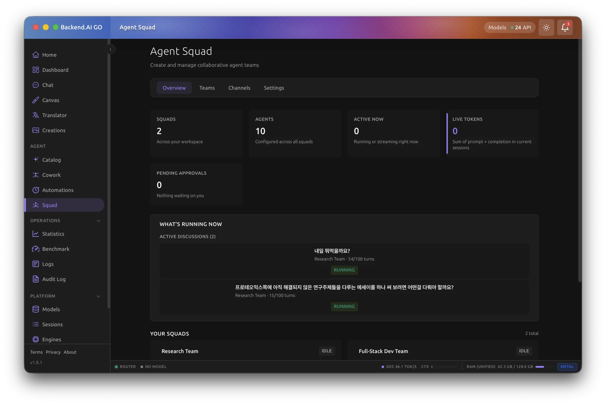Open the Home page icon
Screen dimensions: 606x405
(36, 55)
